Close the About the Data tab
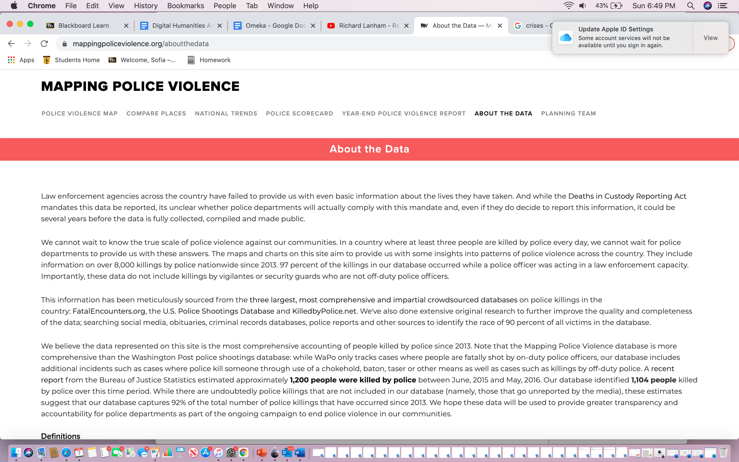739x462 pixels. (x=500, y=26)
